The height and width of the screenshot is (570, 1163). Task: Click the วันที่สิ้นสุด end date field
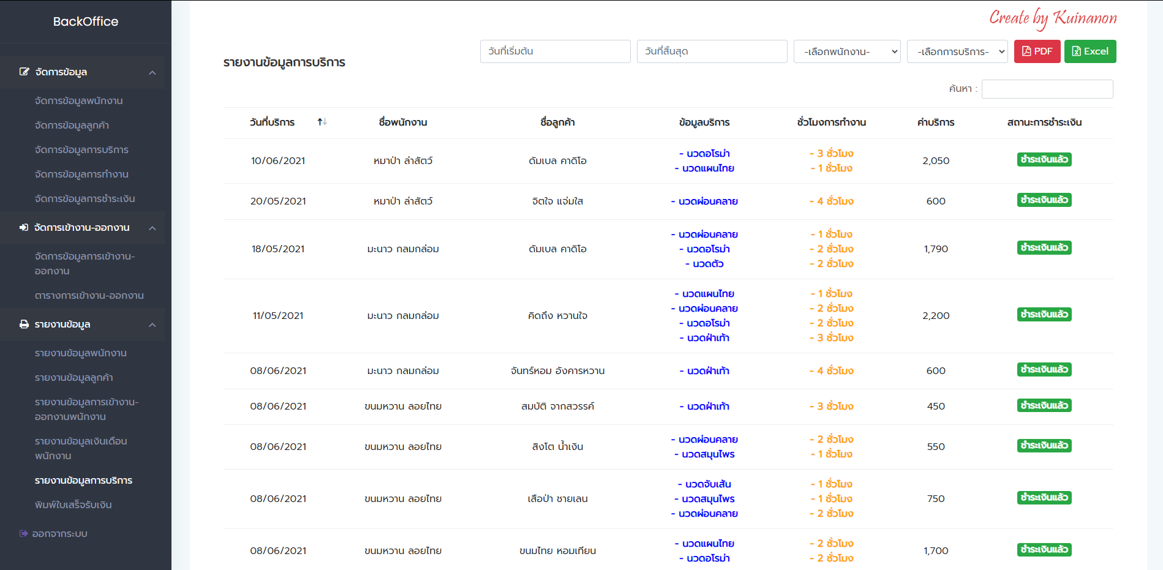point(712,51)
